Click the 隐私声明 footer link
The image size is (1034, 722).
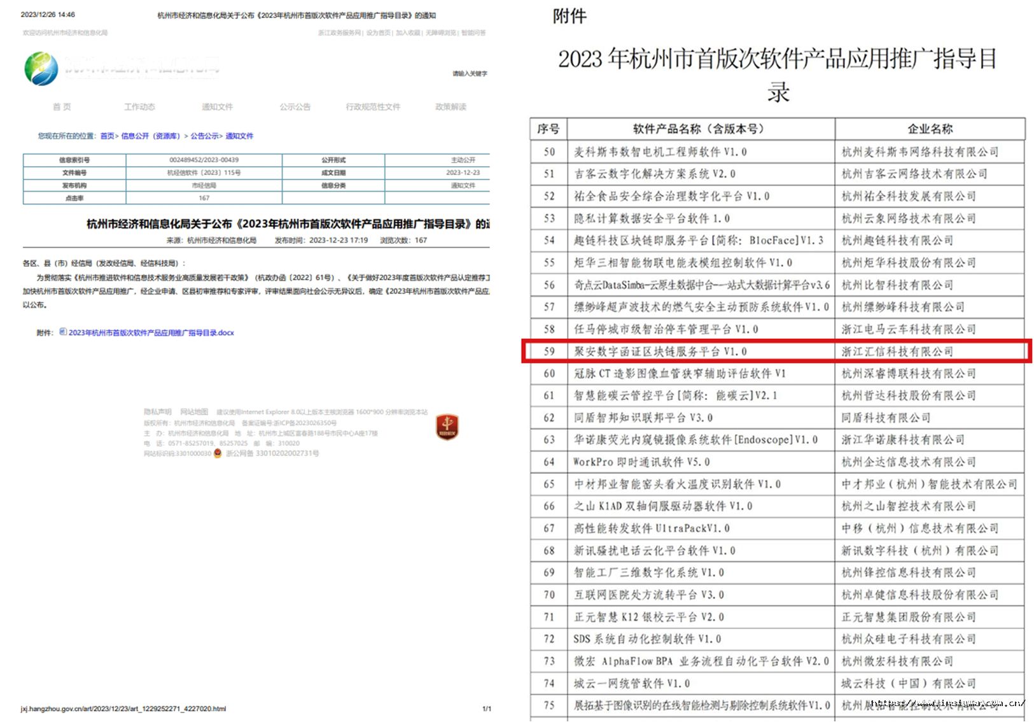[x=158, y=412]
